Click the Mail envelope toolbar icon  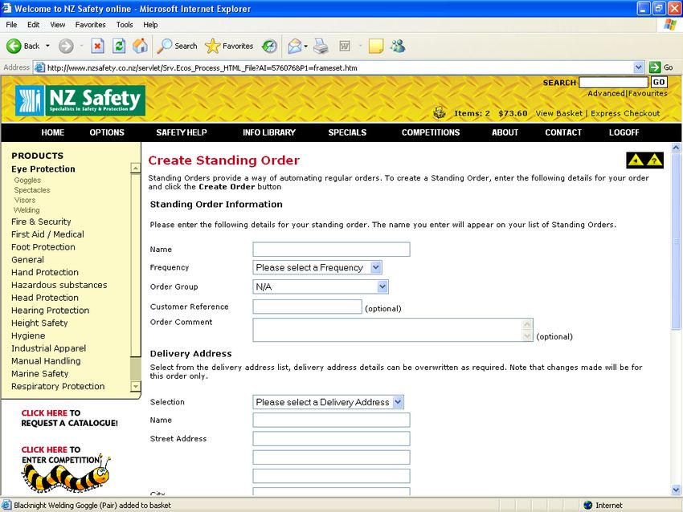click(x=295, y=46)
